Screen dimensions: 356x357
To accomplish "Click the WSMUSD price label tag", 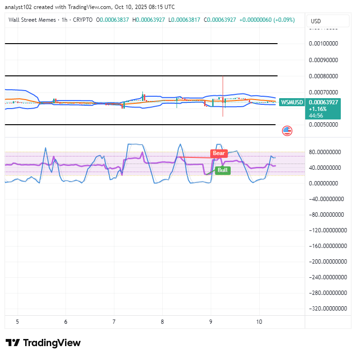I will pos(292,102).
